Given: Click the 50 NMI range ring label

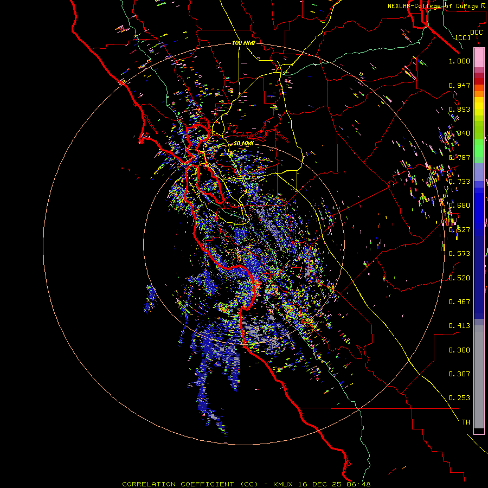Looking at the screenshot, I should tap(243, 143).
